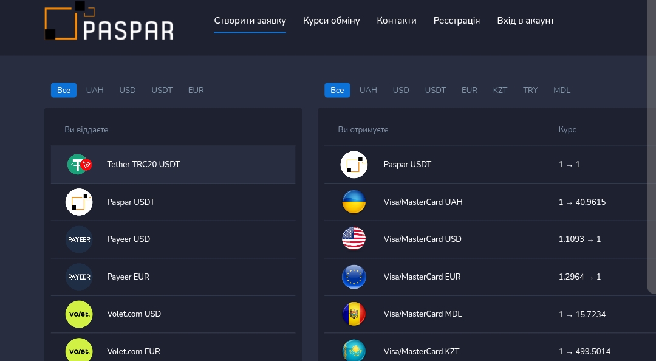Filter give currencies by USDT
Viewport: 656px width, 361px height.
pyautogui.click(x=162, y=90)
